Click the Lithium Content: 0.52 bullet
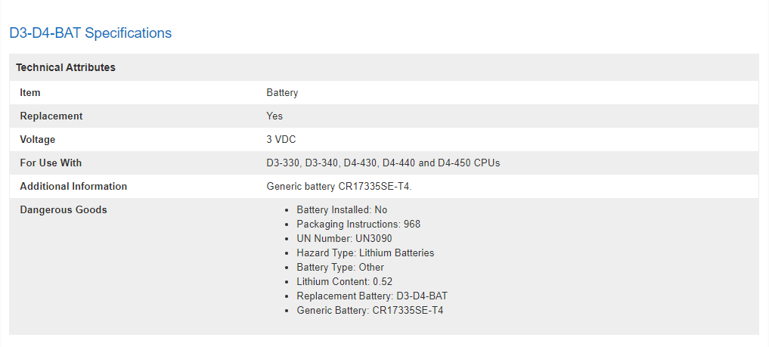 click(x=344, y=282)
